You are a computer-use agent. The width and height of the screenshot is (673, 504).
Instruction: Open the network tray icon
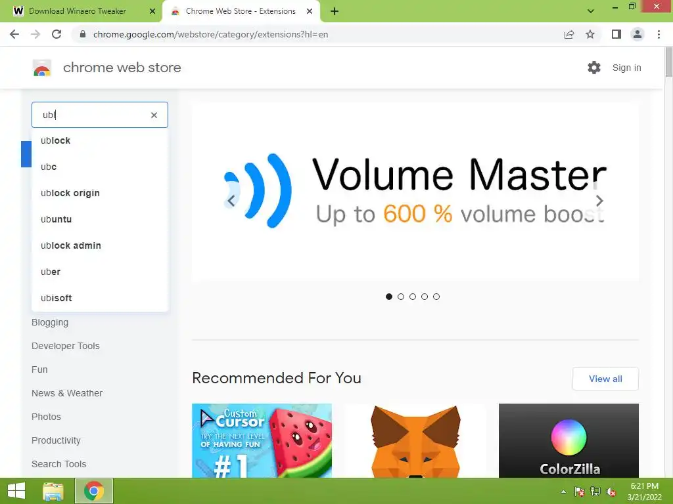595,492
